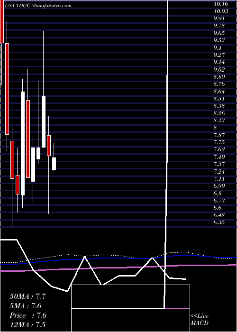Screen dimensions: 237x332
Task: Click the 9.78 price axis label
Action: (219, 26)
